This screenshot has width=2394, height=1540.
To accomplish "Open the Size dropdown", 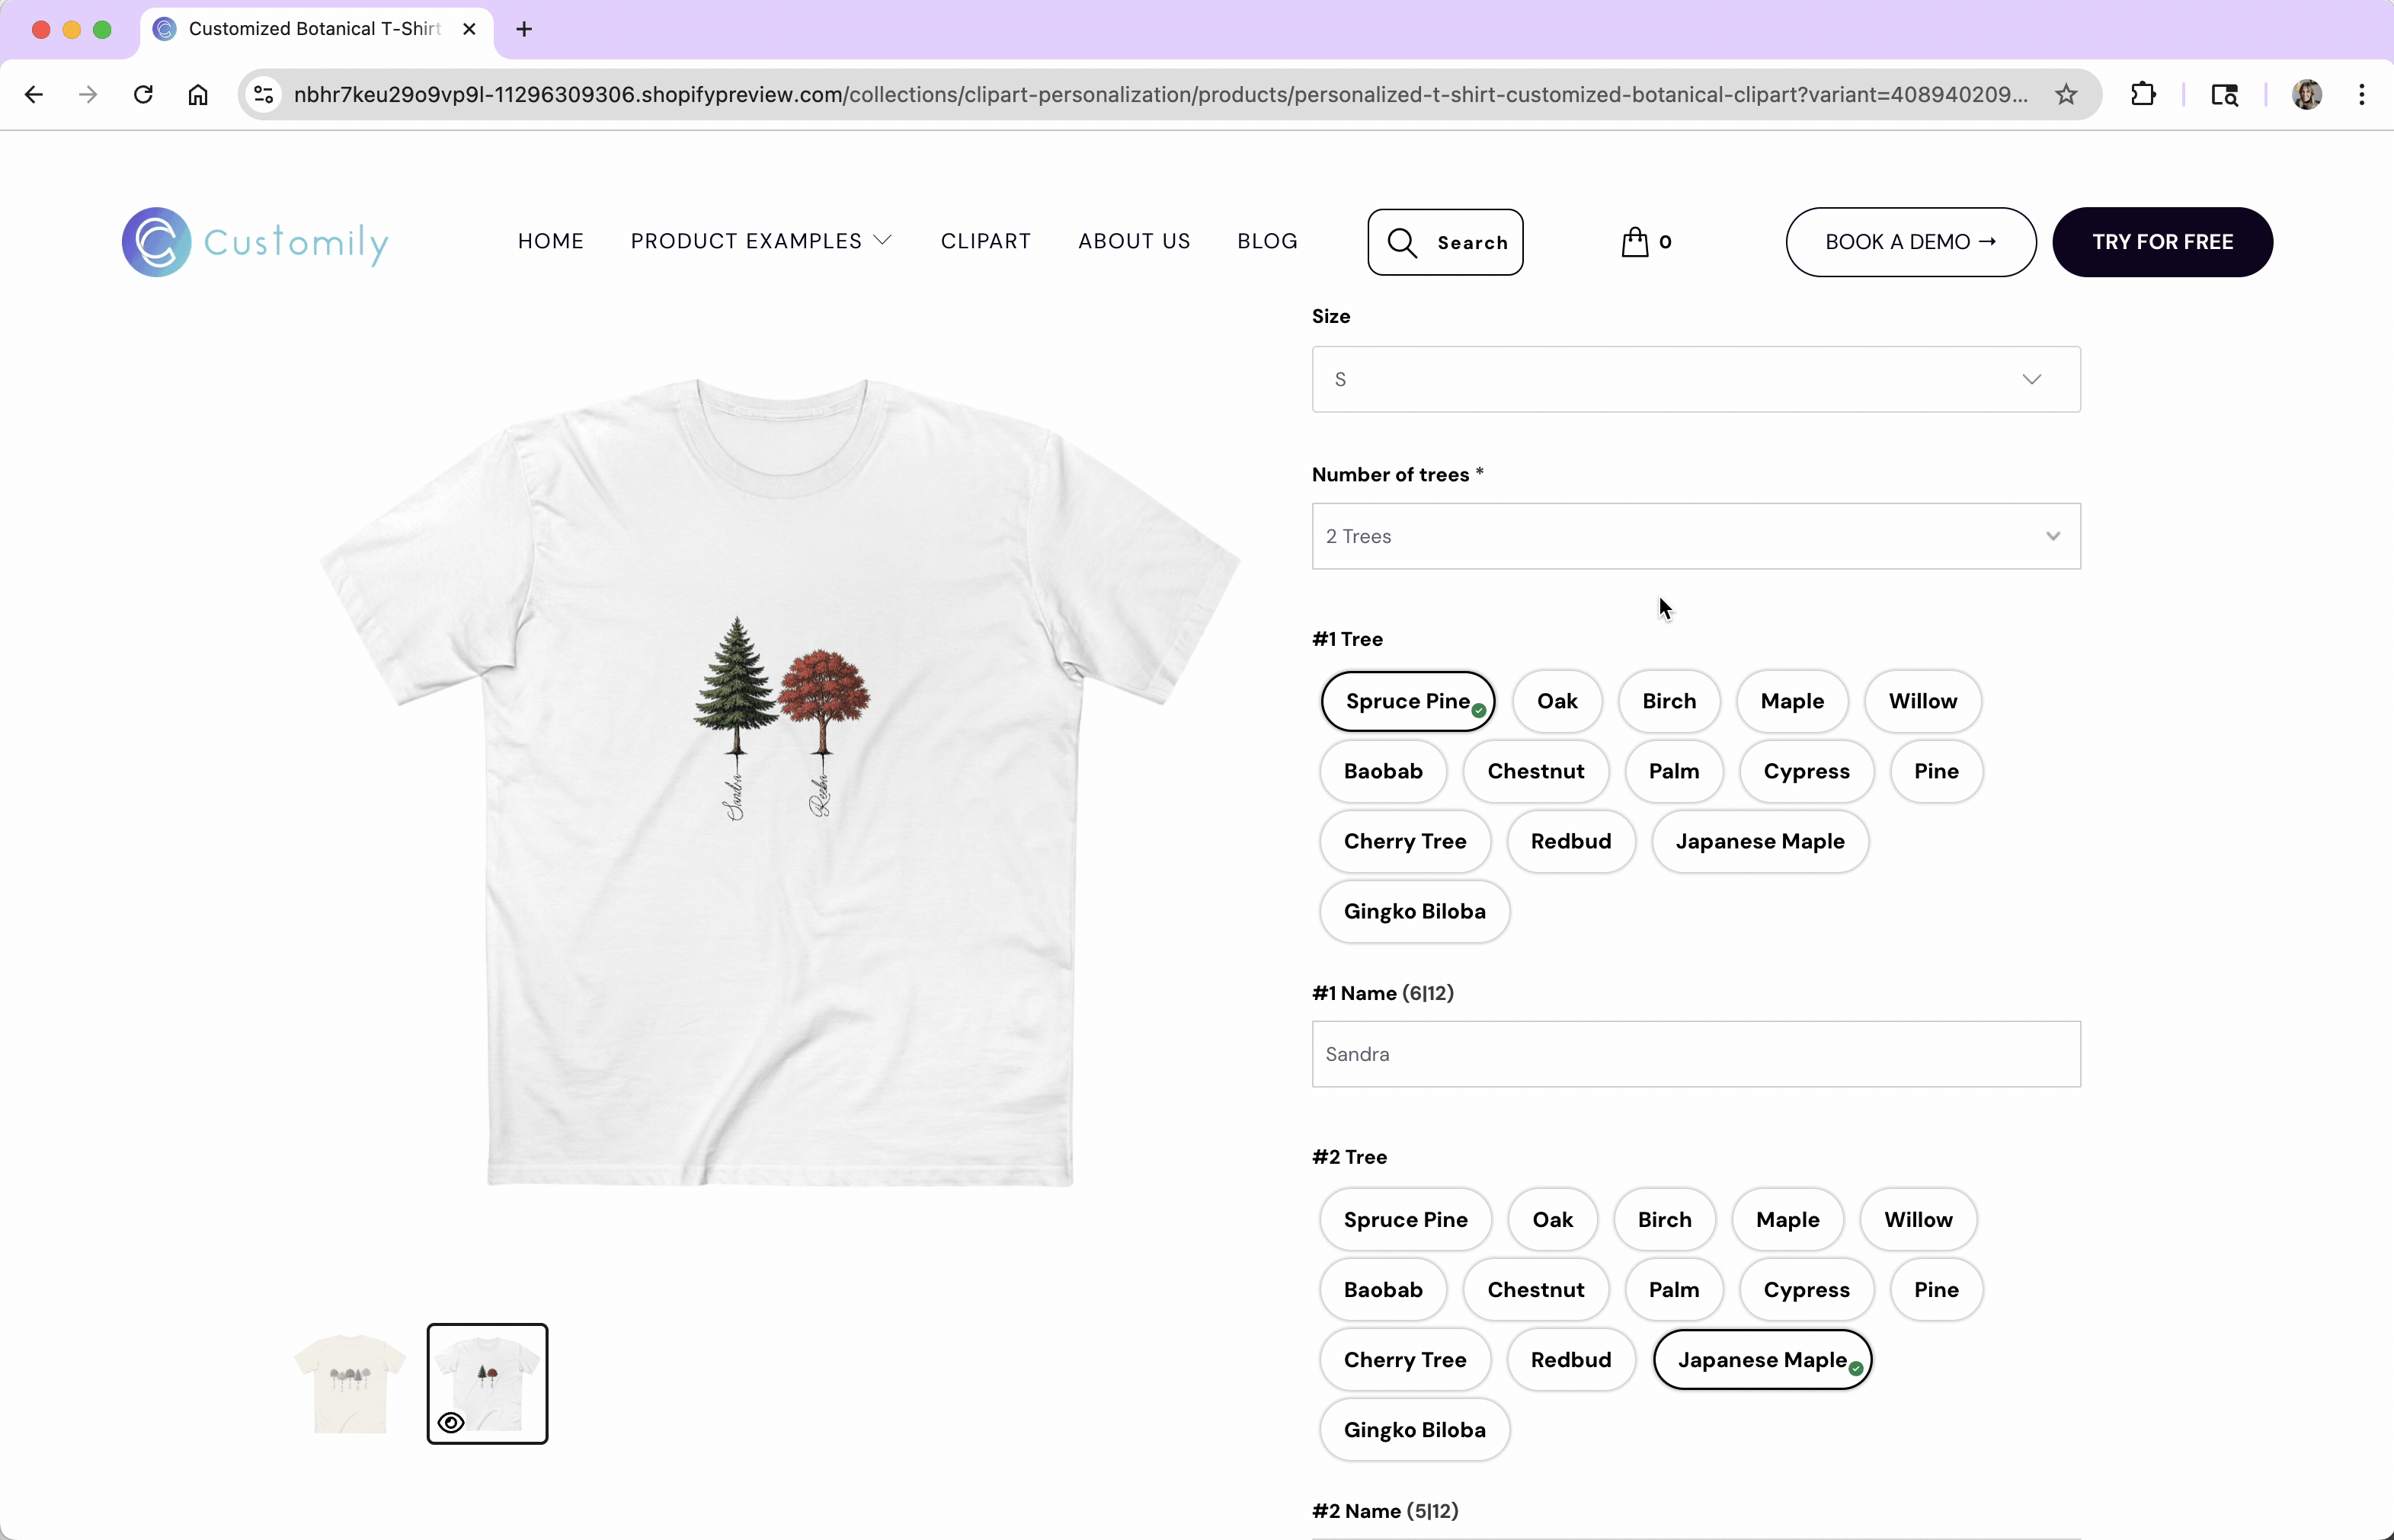I will (x=1696, y=379).
